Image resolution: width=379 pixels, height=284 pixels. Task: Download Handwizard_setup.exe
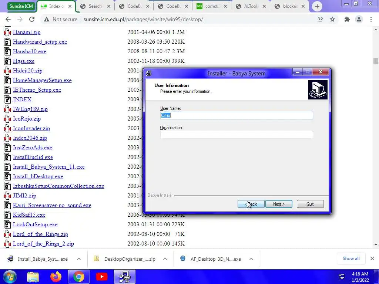click(40, 42)
